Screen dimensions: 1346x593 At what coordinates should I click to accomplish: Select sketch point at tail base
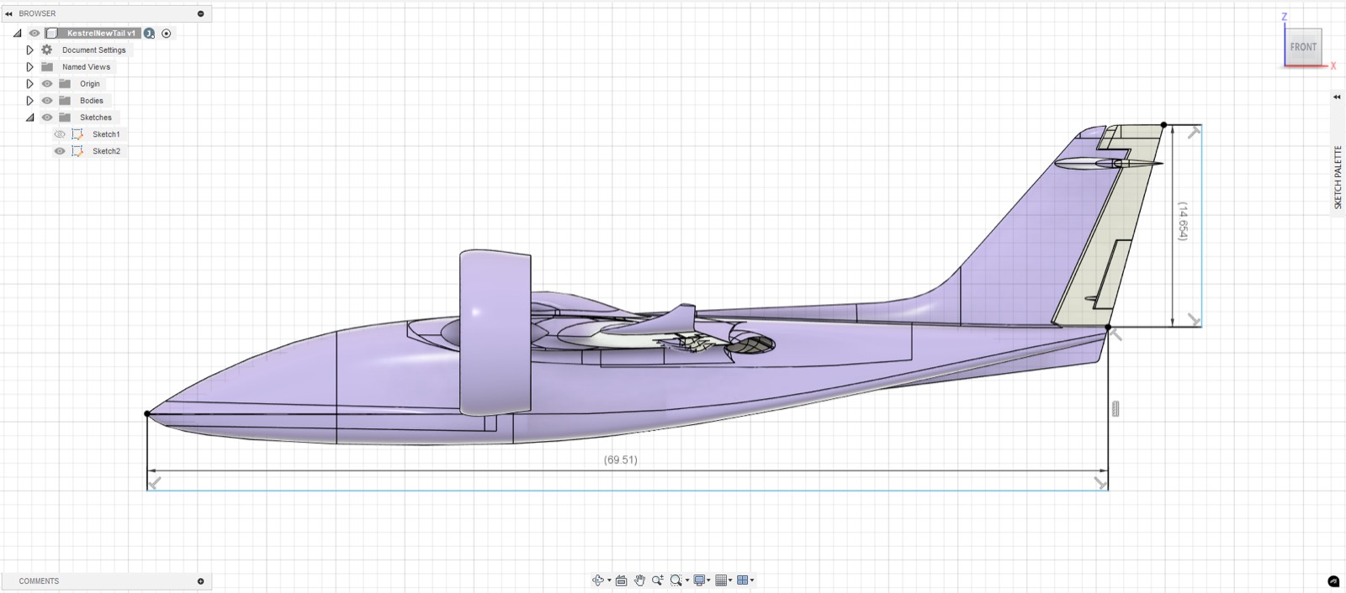(1108, 327)
